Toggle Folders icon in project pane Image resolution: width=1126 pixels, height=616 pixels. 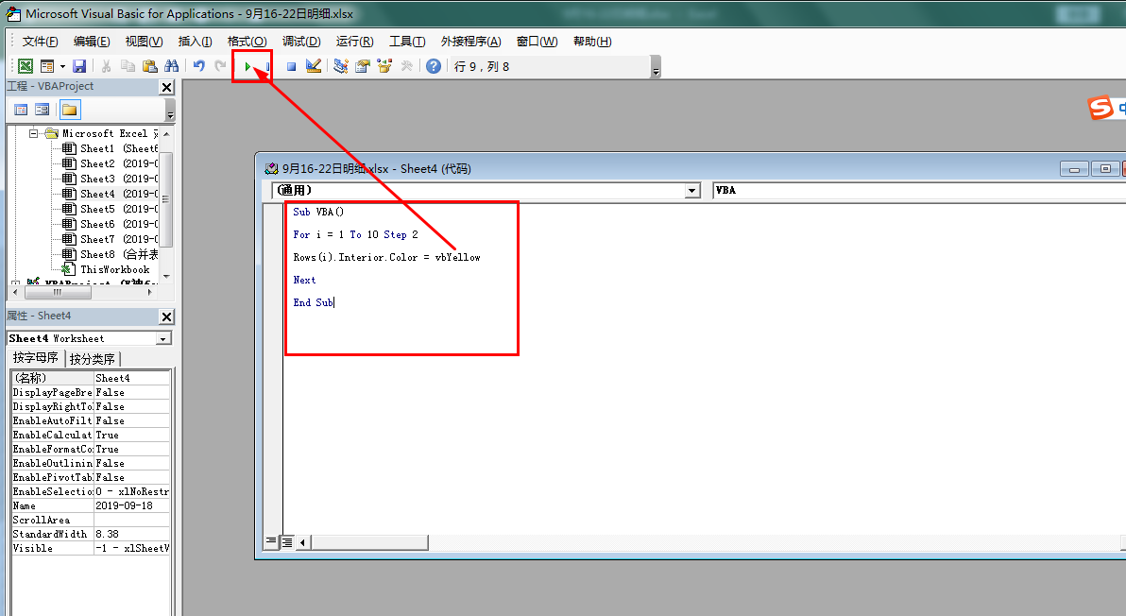pyautogui.click(x=70, y=110)
